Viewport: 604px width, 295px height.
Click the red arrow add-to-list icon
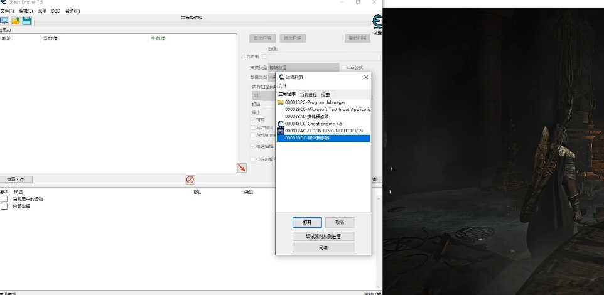242,168
